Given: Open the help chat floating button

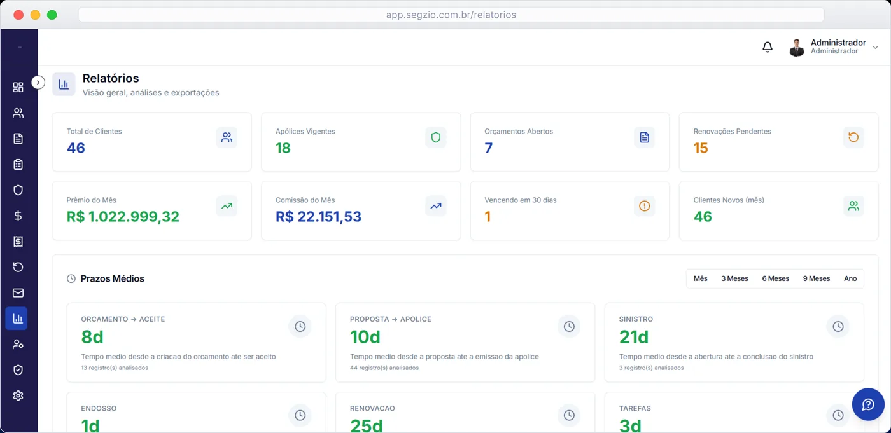Looking at the screenshot, I should coord(868,404).
